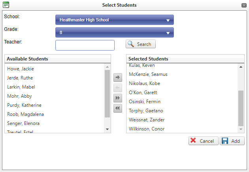Click Available Students list scroll up arrow
Screen dimensions: 249x172
(108, 67)
